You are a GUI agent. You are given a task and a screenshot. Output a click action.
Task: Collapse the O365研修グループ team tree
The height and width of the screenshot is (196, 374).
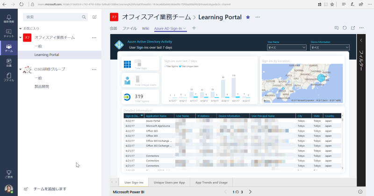[x=21, y=70]
